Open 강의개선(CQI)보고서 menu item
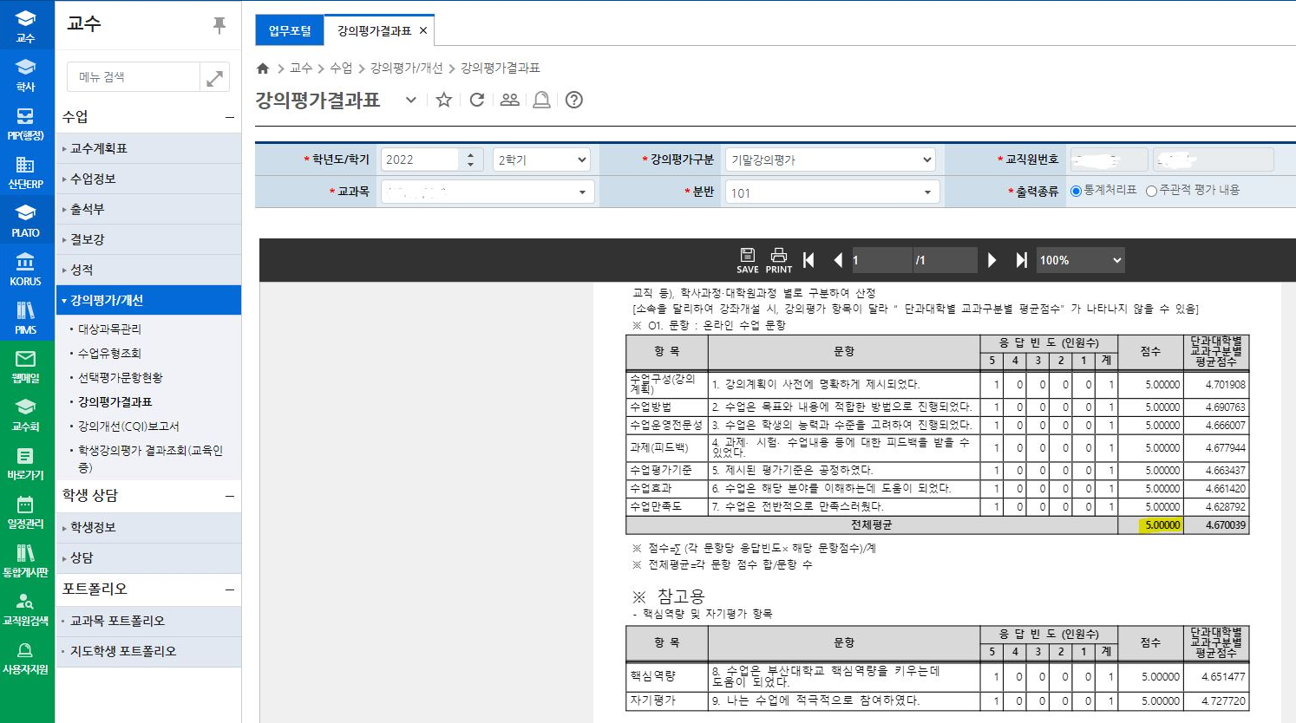Viewport: 1296px width, 723px height. click(128, 426)
